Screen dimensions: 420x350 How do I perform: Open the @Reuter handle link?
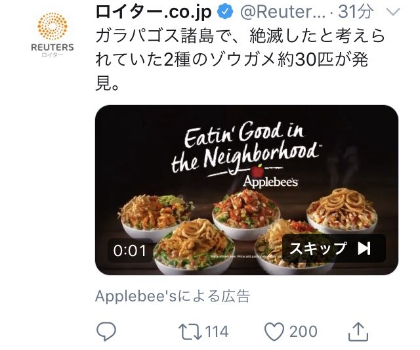click(283, 12)
